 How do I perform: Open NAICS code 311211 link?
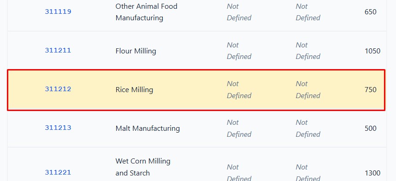[x=58, y=50]
